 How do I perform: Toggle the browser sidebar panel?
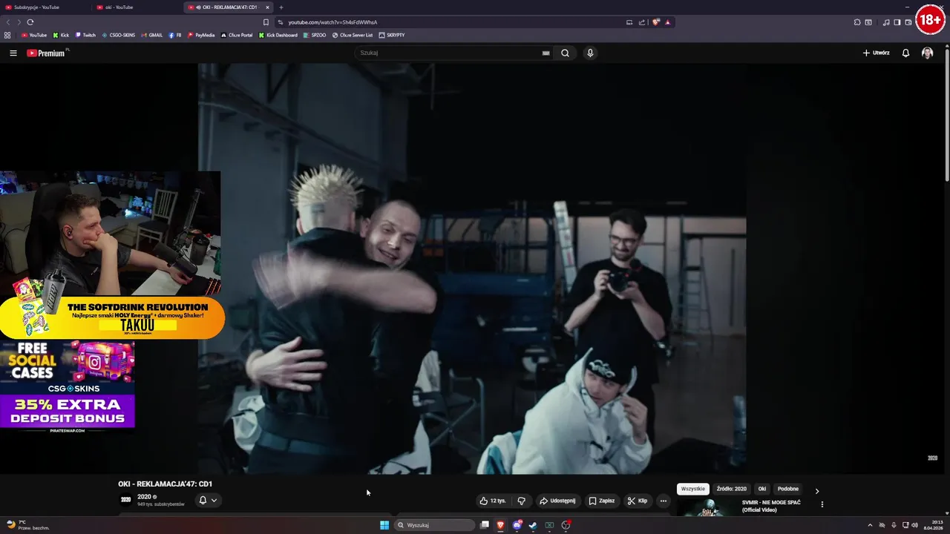point(897,22)
